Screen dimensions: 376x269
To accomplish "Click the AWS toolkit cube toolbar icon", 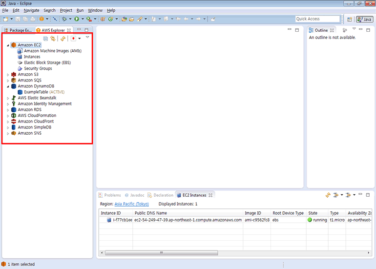I will click(x=42, y=19).
